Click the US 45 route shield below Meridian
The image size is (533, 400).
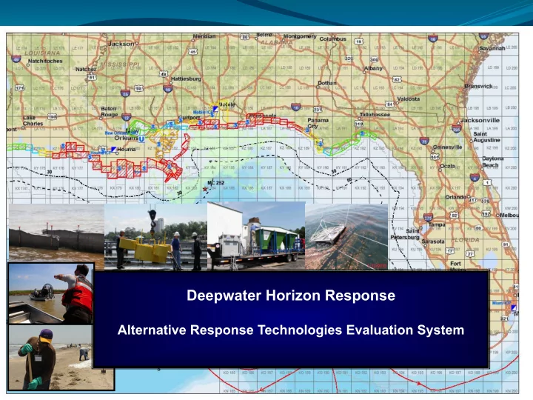pyautogui.click(x=193, y=52)
